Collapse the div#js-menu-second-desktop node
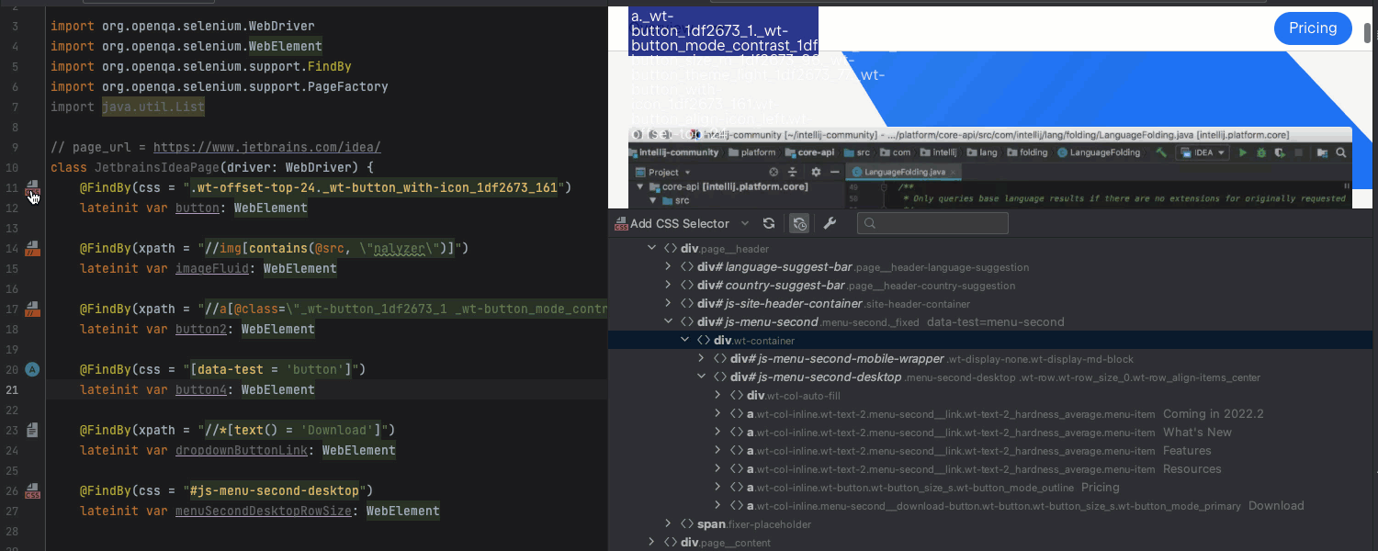The width and height of the screenshot is (1378, 551). (x=702, y=377)
